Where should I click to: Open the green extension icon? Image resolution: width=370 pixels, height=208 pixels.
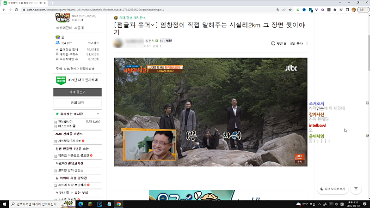point(298,10)
